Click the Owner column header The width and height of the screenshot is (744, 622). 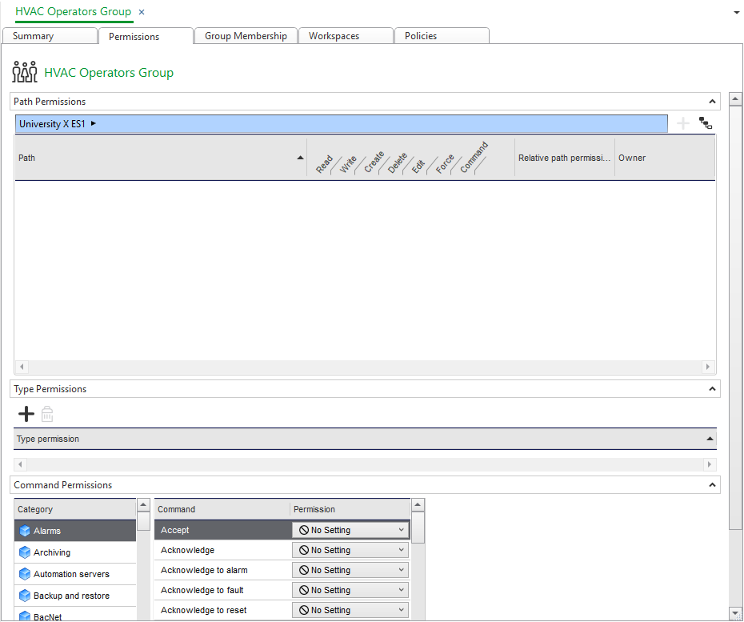coord(664,158)
